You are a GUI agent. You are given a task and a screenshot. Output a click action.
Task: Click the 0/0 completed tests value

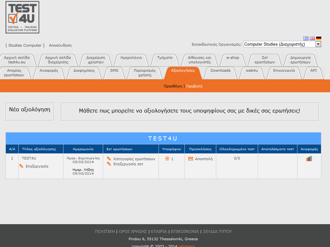[237, 158]
